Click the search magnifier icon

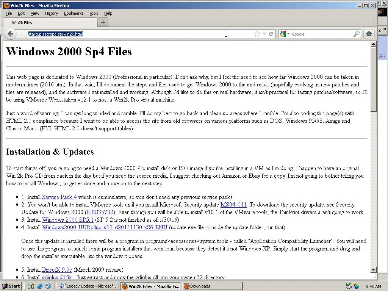click(x=356, y=34)
